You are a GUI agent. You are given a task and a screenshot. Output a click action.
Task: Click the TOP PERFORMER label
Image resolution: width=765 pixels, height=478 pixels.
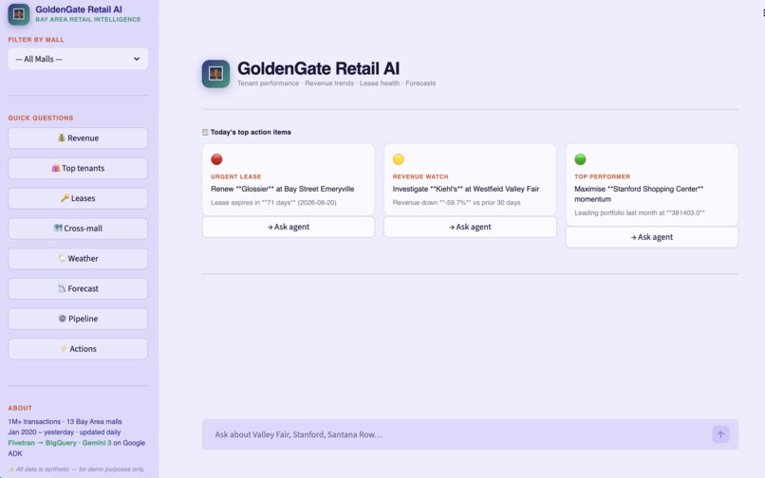pyautogui.click(x=602, y=176)
